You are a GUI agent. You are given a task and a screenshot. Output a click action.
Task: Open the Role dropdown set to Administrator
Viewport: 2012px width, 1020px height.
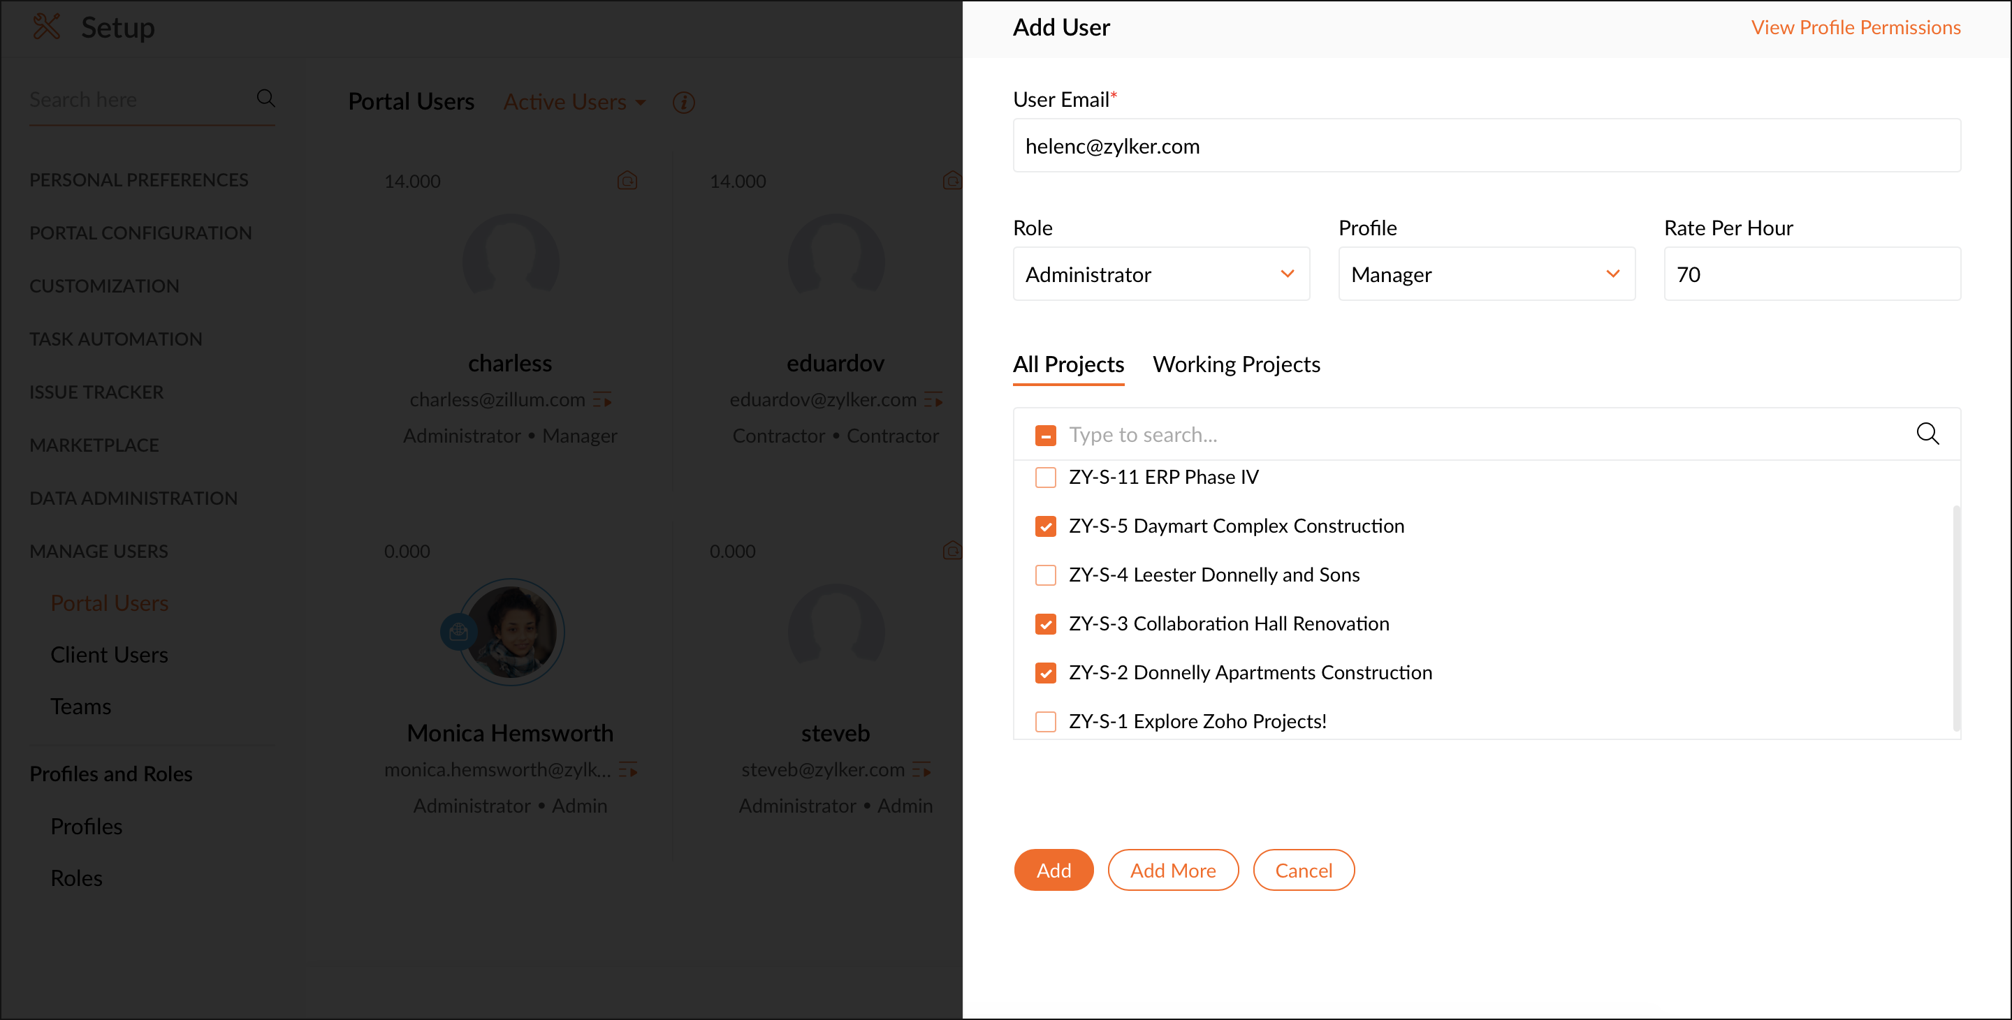tap(1160, 274)
